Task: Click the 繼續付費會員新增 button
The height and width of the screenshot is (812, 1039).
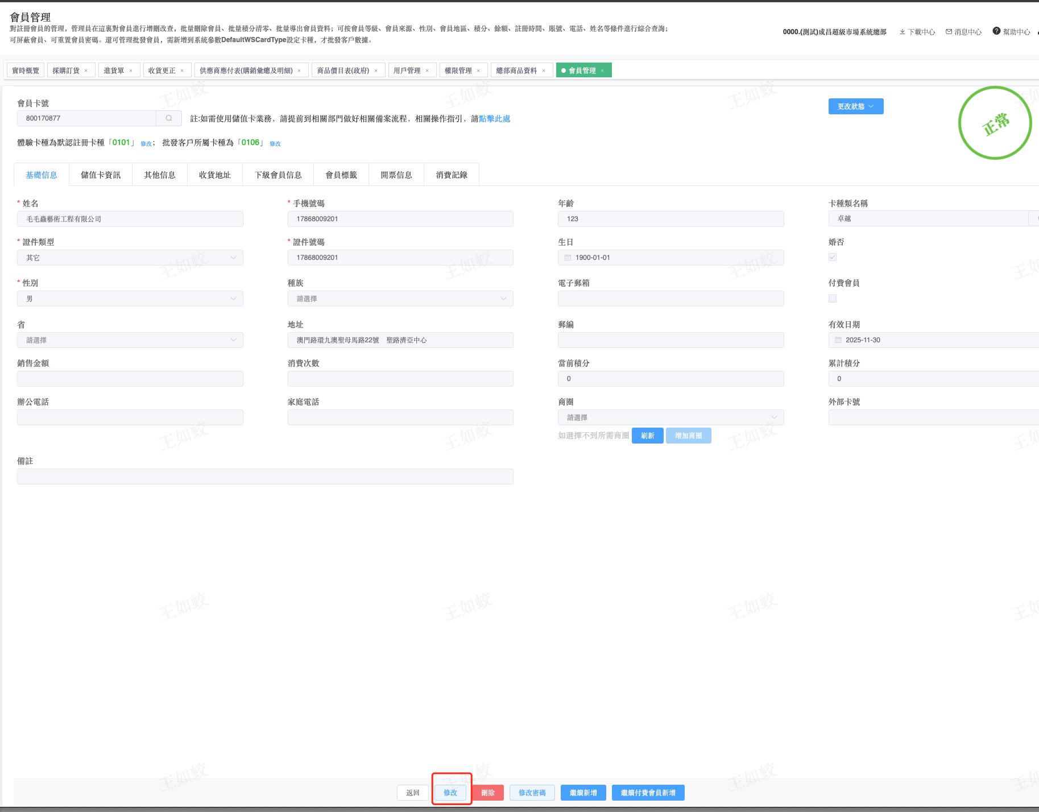Action: click(x=648, y=793)
